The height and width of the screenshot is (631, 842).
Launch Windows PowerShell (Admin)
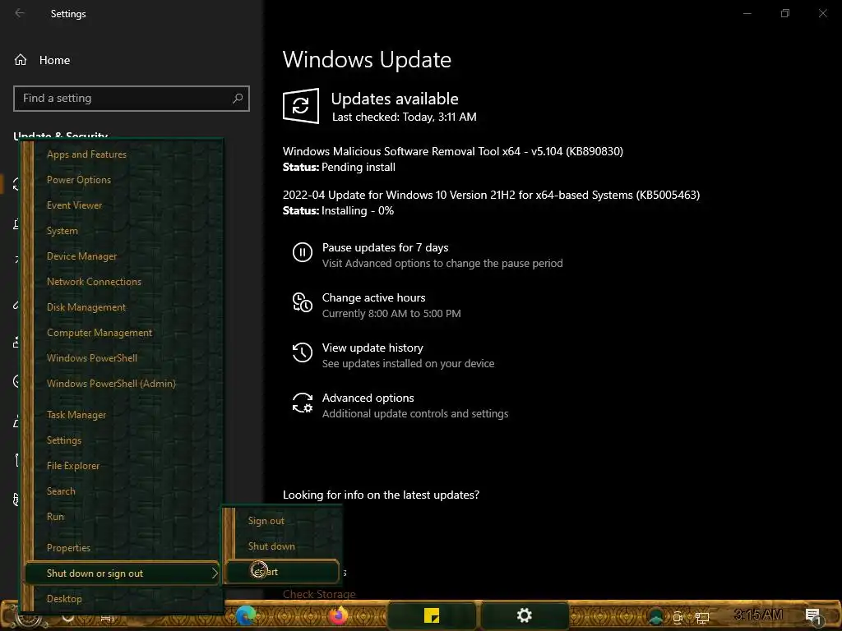click(x=111, y=384)
